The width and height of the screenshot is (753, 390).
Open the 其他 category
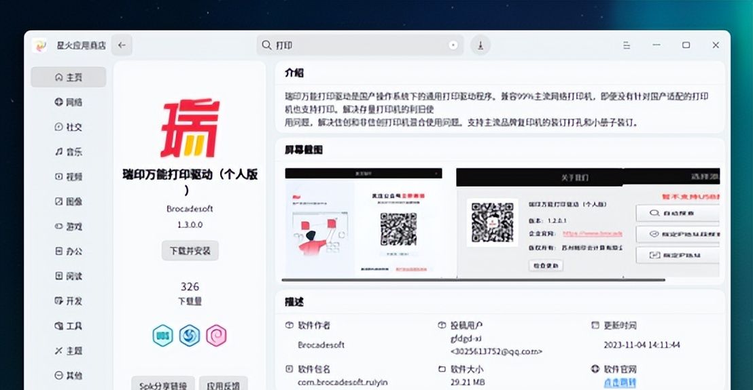68,376
